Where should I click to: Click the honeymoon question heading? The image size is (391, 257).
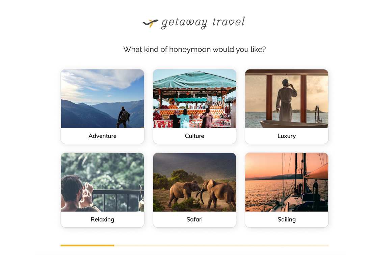[194, 49]
